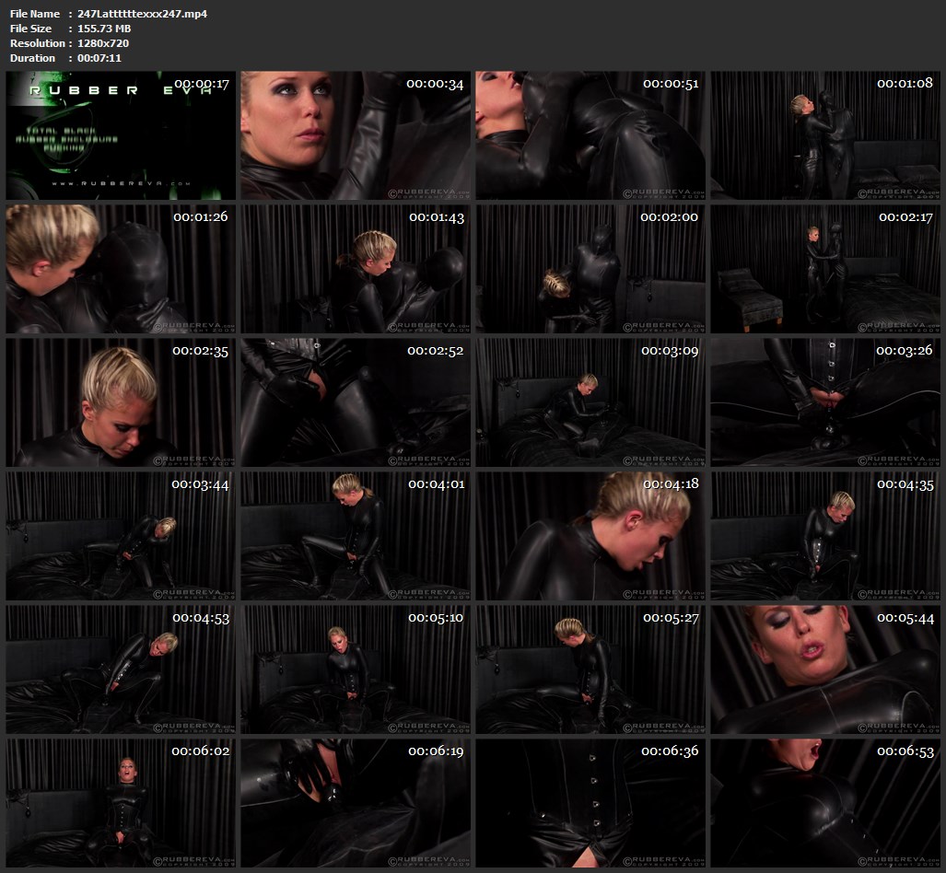
Task: Click the resolution value 1280x720
Action: tap(103, 43)
